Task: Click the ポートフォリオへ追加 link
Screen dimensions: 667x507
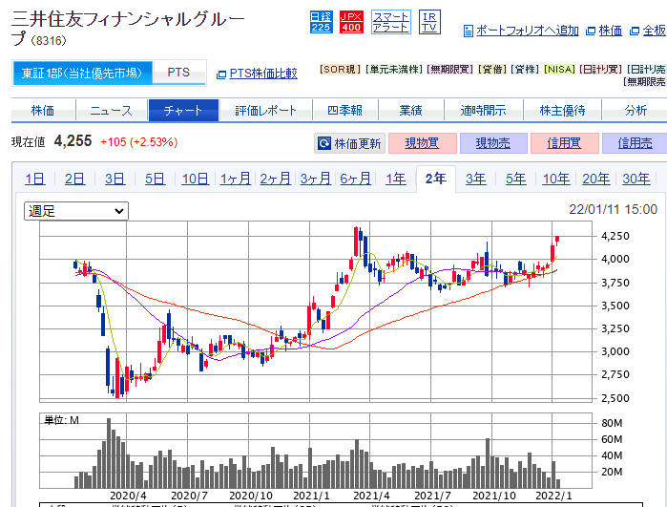Action: (528, 31)
